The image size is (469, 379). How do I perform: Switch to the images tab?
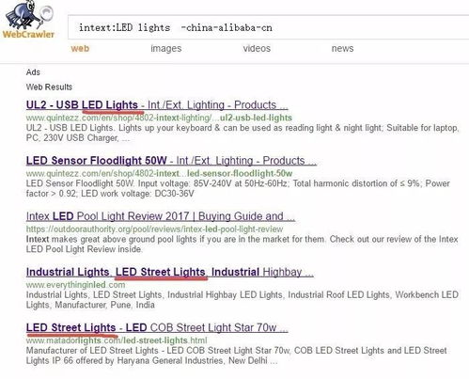click(x=166, y=48)
